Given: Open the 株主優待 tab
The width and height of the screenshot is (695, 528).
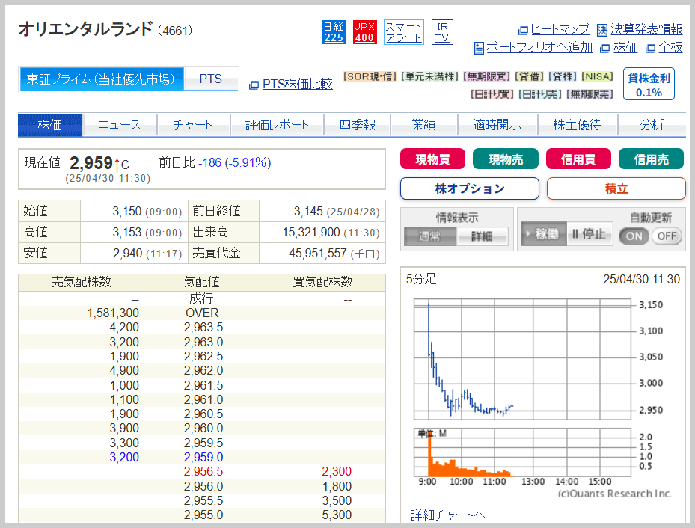Looking at the screenshot, I should coord(577,125).
